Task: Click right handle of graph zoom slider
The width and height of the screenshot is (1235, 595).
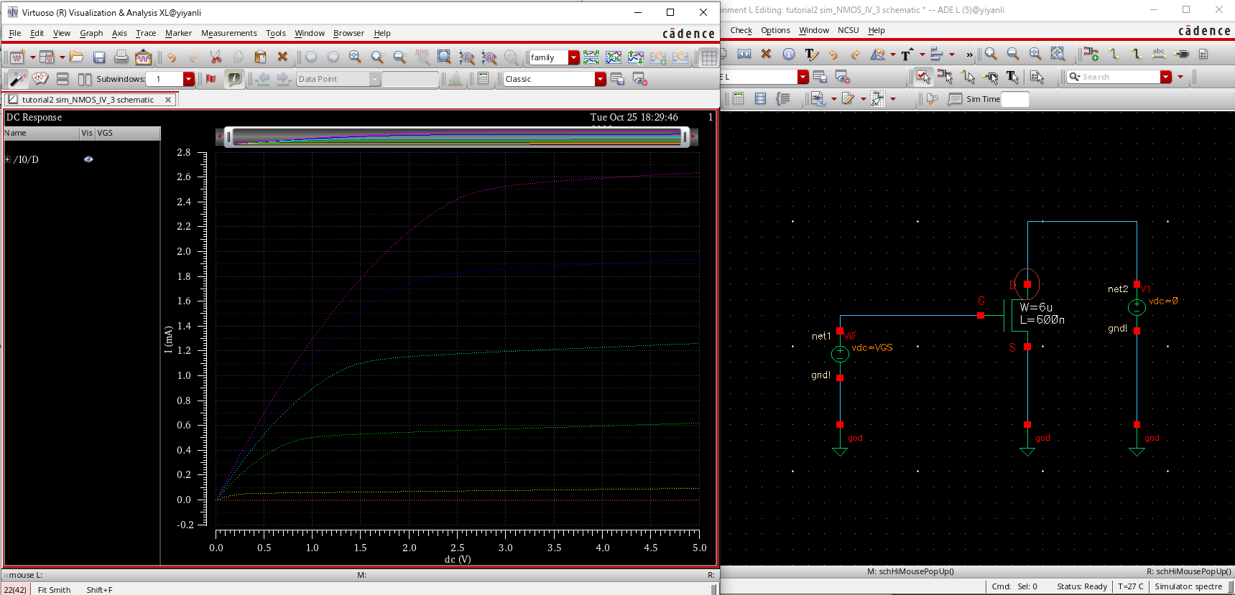Action: click(x=685, y=136)
